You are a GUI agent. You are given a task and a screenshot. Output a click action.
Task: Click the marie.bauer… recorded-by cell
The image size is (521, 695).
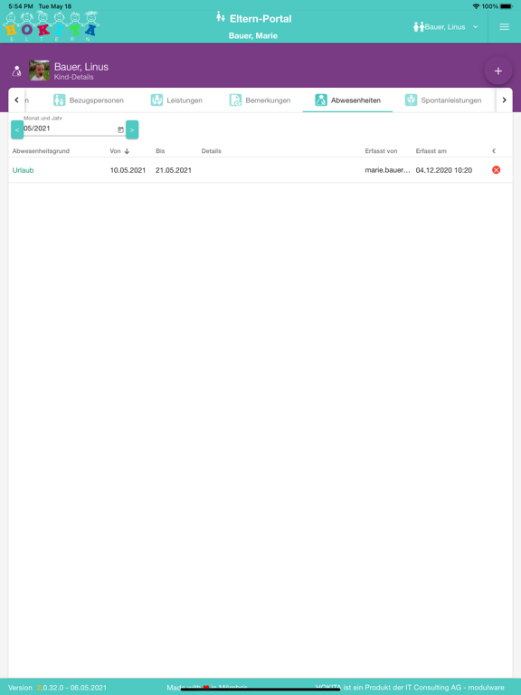point(388,170)
